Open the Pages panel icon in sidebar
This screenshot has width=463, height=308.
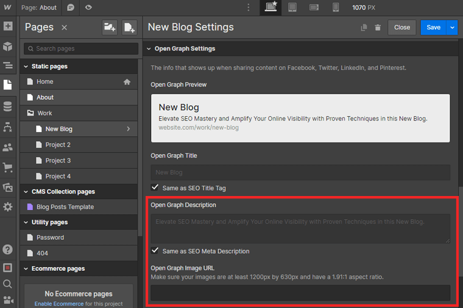click(x=8, y=85)
